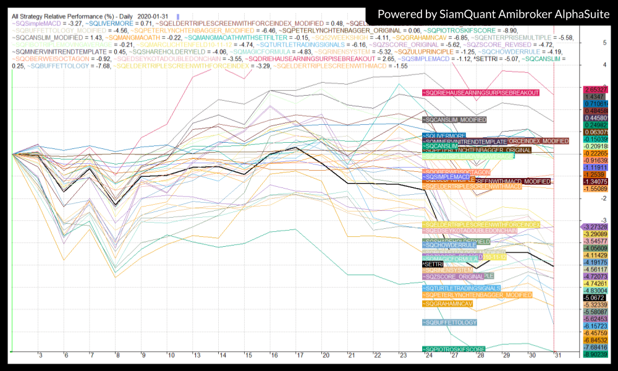Select the SQPIOTROSKIFSCORE label at chart bottom
The image size is (618, 371).
454,349
